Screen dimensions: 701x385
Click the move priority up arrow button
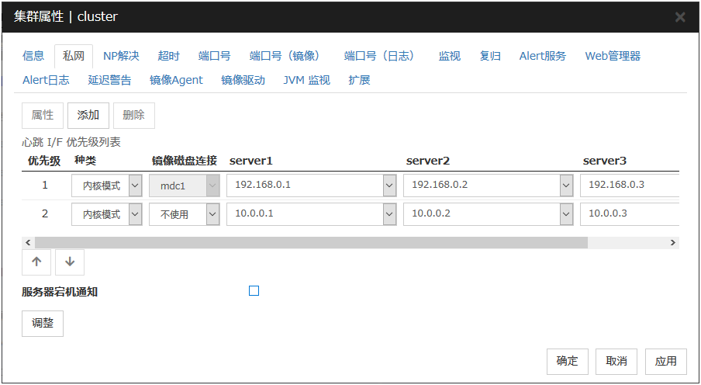pyautogui.click(x=36, y=262)
